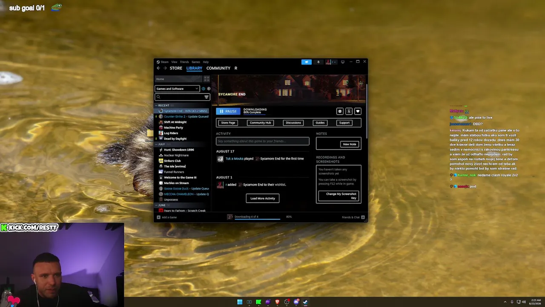The height and width of the screenshot is (307, 545).
Task: Show hidden system tray icons
Action: (505, 302)
